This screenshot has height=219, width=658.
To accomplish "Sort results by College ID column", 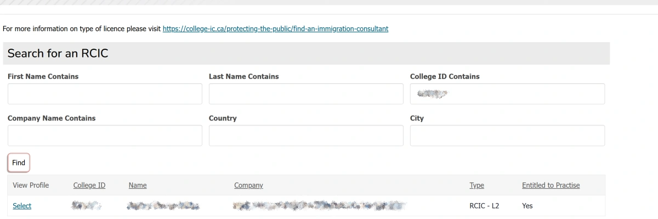I will (x=89, y=185).
